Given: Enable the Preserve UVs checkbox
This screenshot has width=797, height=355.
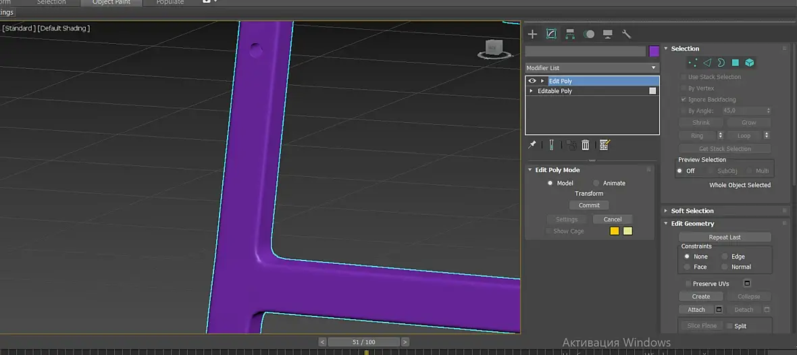Looking at the screenshot, I should pyautogui.click(x=688, y=284).
